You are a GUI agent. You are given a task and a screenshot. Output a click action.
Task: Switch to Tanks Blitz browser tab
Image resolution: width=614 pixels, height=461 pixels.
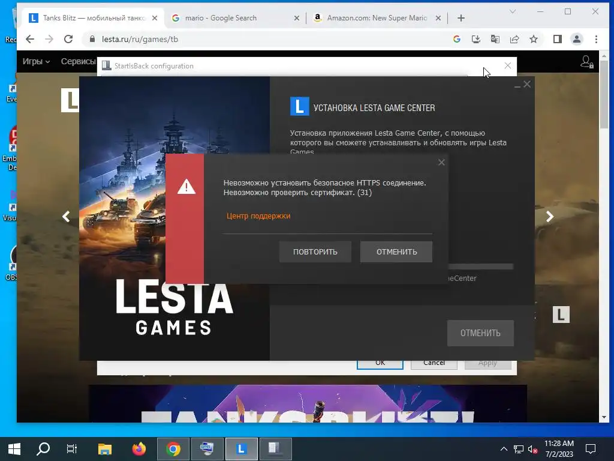pos(93,18)
